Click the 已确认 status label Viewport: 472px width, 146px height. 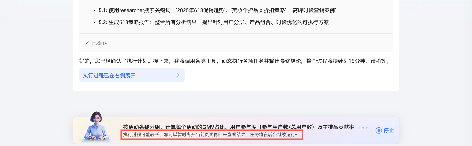coord(100,43)
